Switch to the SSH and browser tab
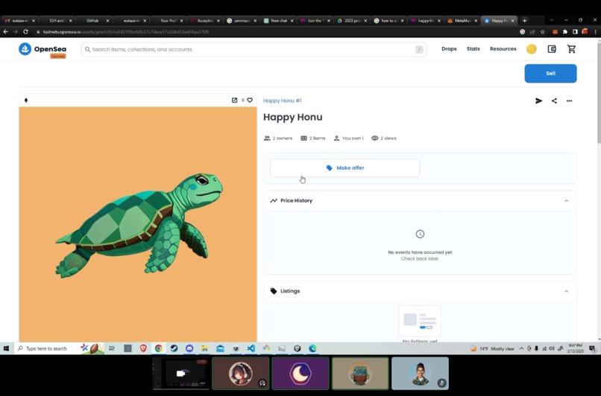 [57, 21]
